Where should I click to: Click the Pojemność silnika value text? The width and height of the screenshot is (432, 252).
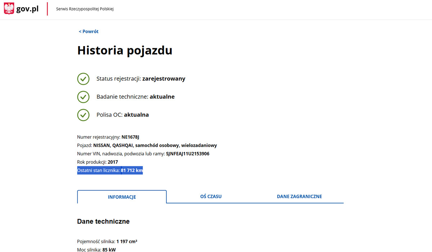[x=127, y=242]
